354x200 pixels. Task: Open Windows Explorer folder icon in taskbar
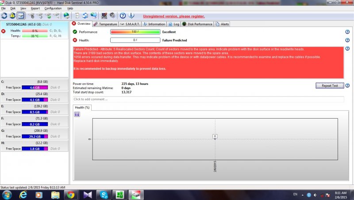pos(55,195)
